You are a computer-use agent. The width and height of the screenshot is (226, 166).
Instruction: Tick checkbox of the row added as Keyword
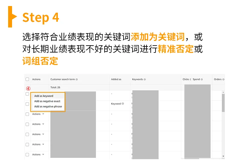tap(27, 104)
